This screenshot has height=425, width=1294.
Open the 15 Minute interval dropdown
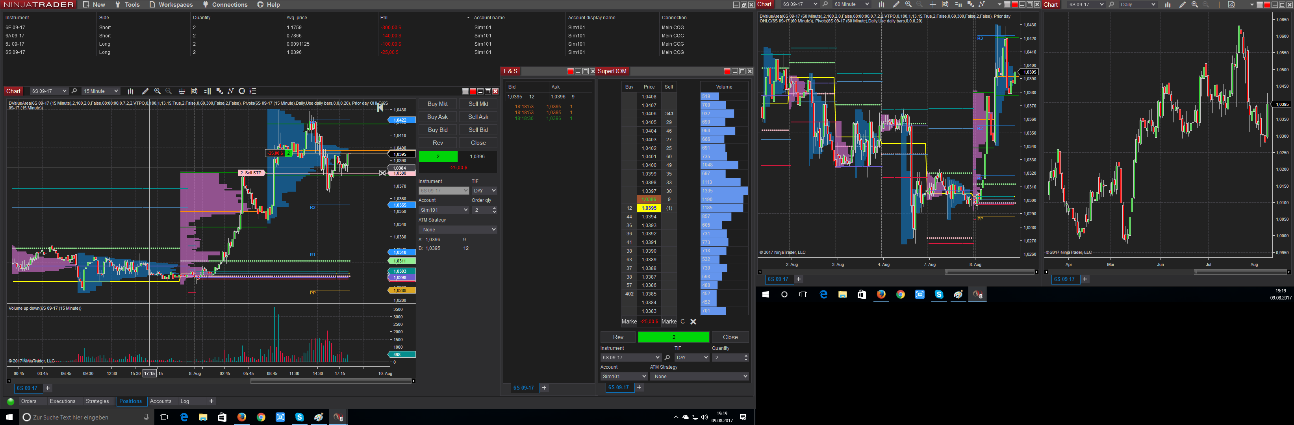pos(100,91)
